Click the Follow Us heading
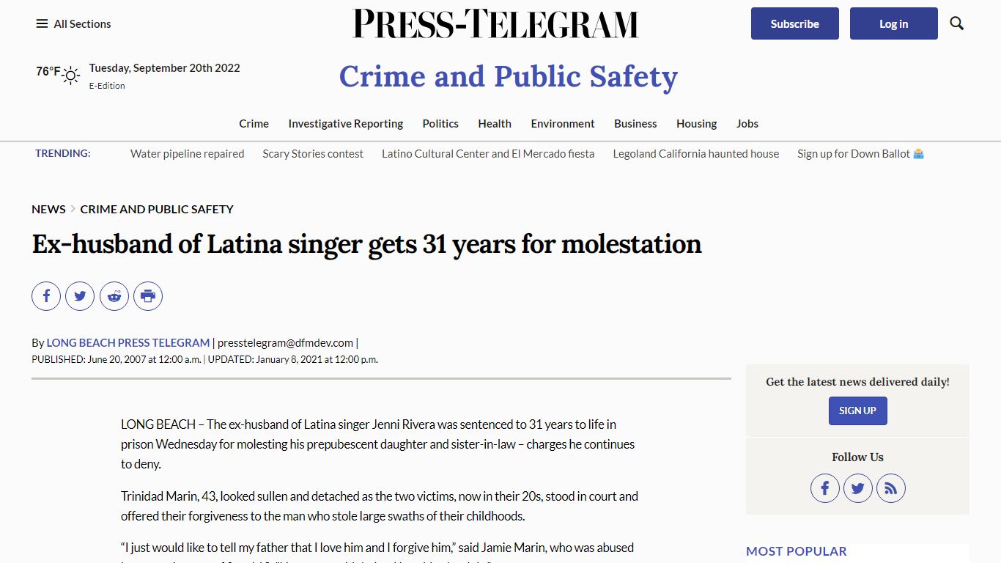This screenshot has height=563, width=1001. (x=858, y=457)
